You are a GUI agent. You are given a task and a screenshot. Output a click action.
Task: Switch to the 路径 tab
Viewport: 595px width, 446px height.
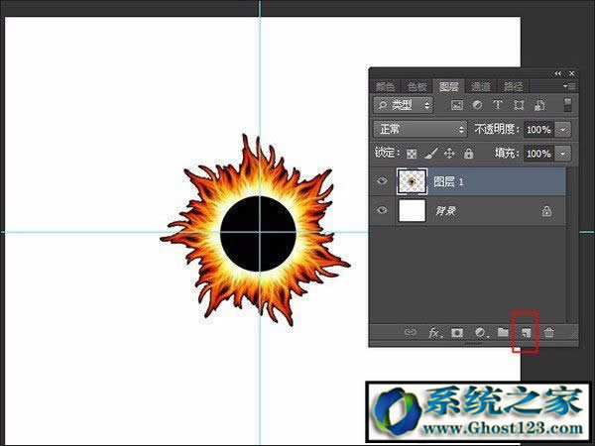pos(513,86)
